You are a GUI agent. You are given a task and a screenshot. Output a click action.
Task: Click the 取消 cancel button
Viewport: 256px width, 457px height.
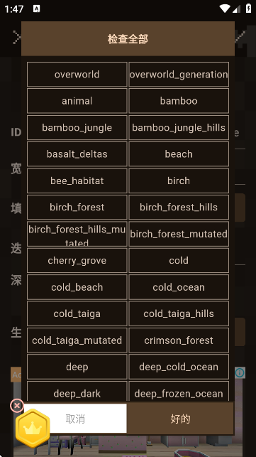coord(75,419)
